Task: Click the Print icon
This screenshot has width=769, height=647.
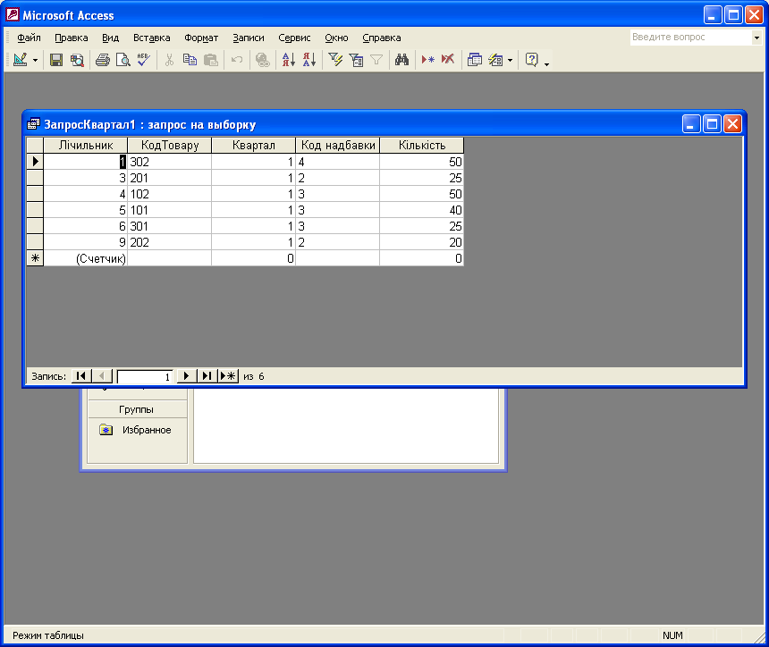Action: [x=103, y=60]
